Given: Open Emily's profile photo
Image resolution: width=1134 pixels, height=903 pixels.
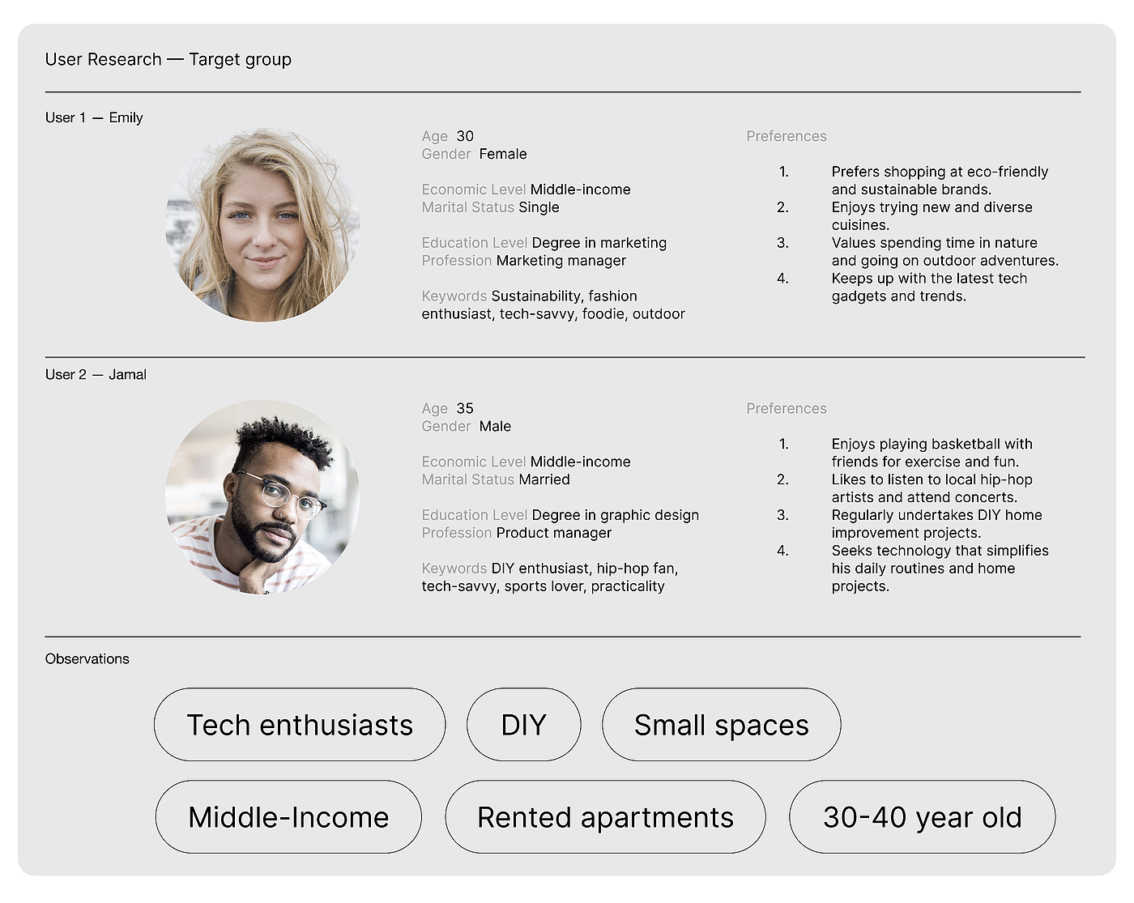Looking at the screenshot, I should pos(262,224).
